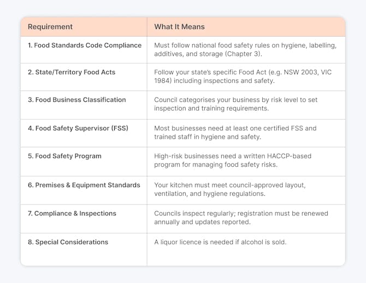
Task: Select '7. Compliance & Inspections' row label
Action: [72, 214]
